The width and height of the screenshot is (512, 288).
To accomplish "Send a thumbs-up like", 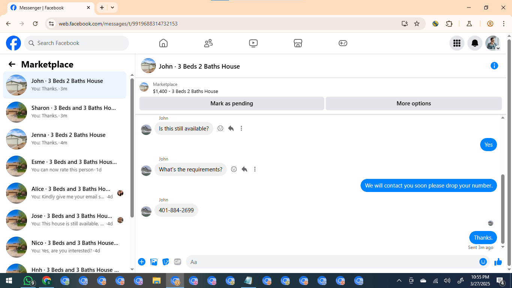I will click(498, 262).
